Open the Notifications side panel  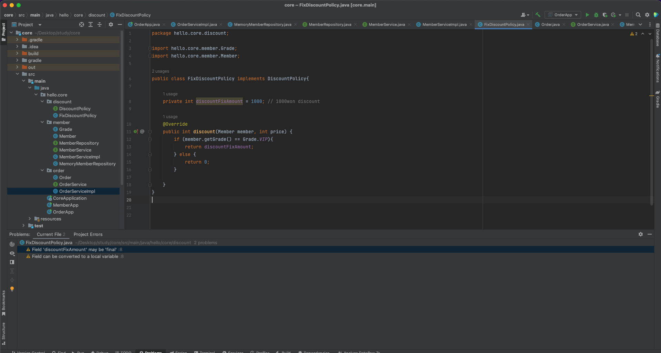point(658,68)
